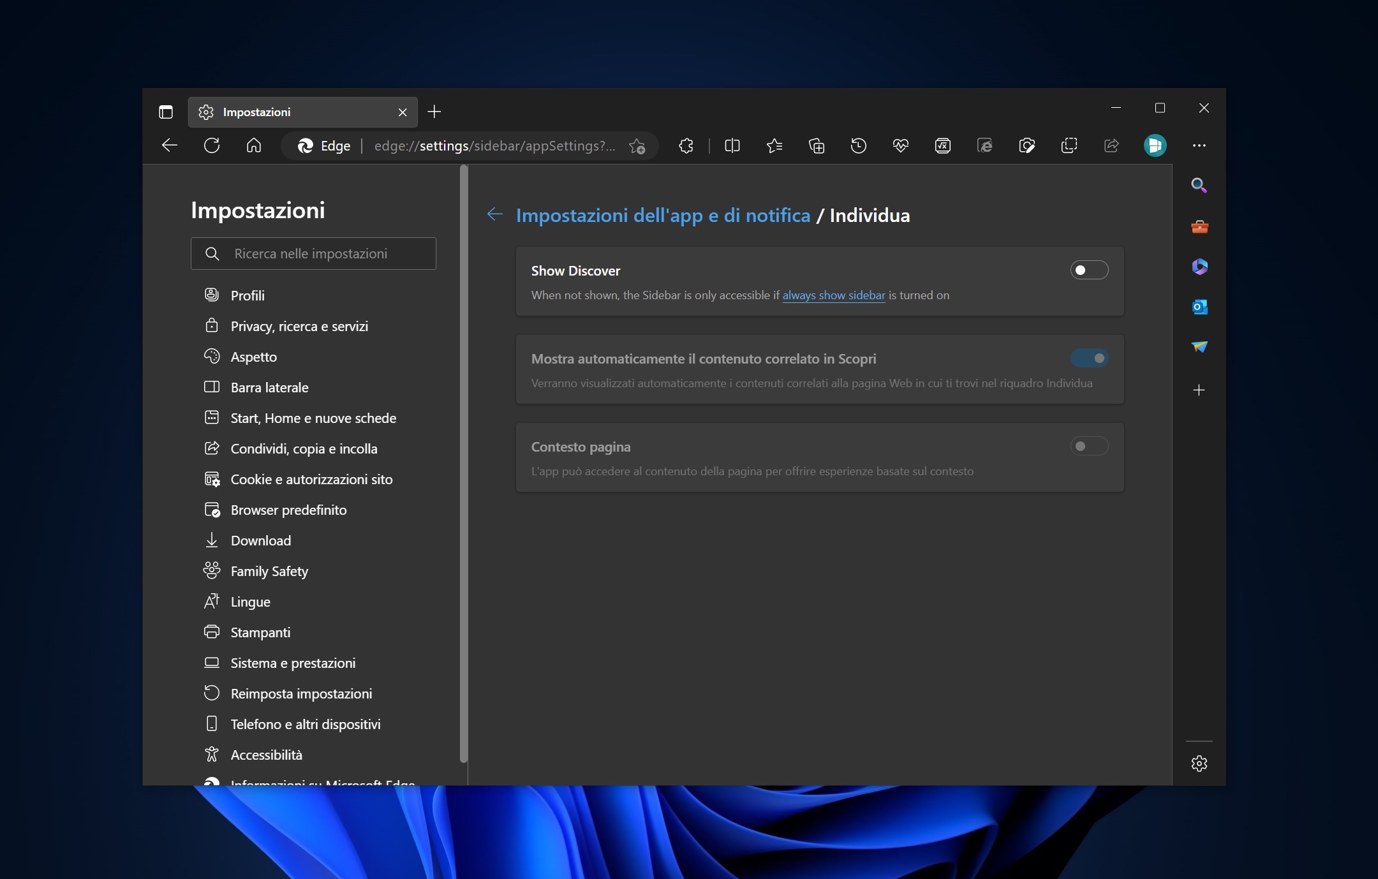Open sidebar Drop paper plane icon
Viewport: 1378px width, 879px height.
[1199, 347]
